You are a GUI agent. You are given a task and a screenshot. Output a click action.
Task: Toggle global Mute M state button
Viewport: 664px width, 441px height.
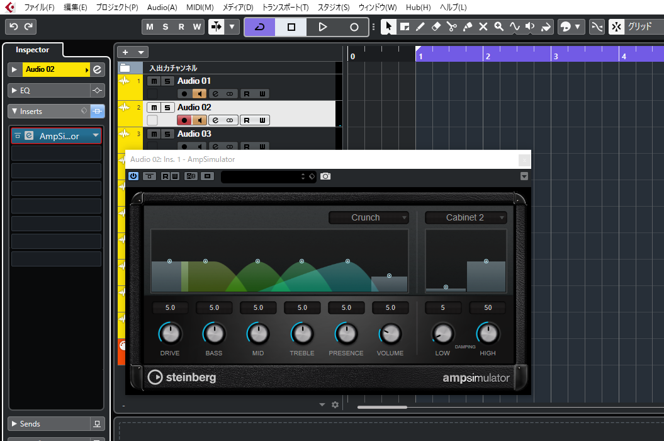(150, 26)
